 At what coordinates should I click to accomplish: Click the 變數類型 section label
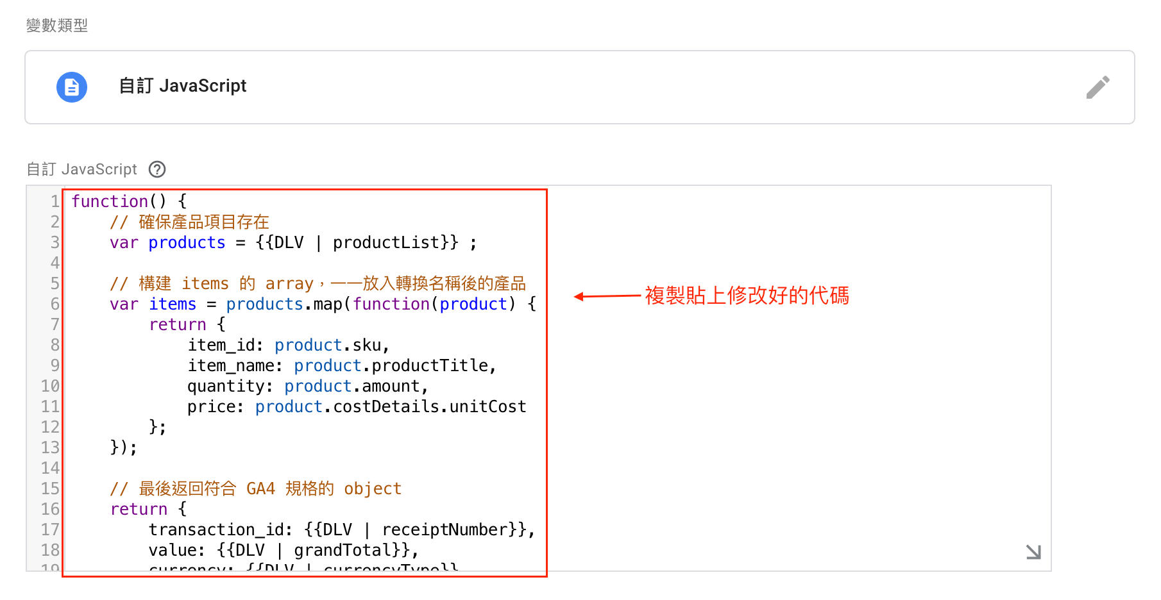[x=57, y=26]
